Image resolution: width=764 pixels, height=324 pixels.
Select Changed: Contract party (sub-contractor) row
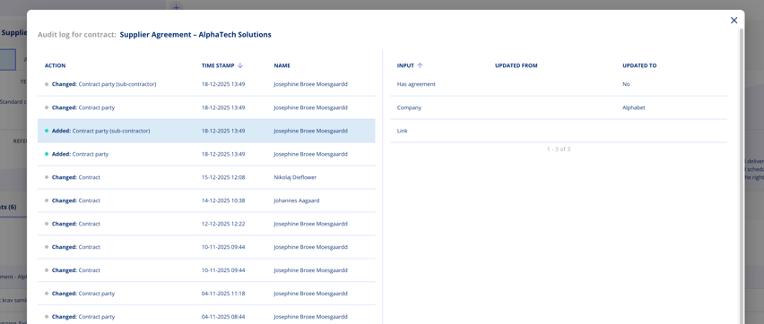(206, 84)
